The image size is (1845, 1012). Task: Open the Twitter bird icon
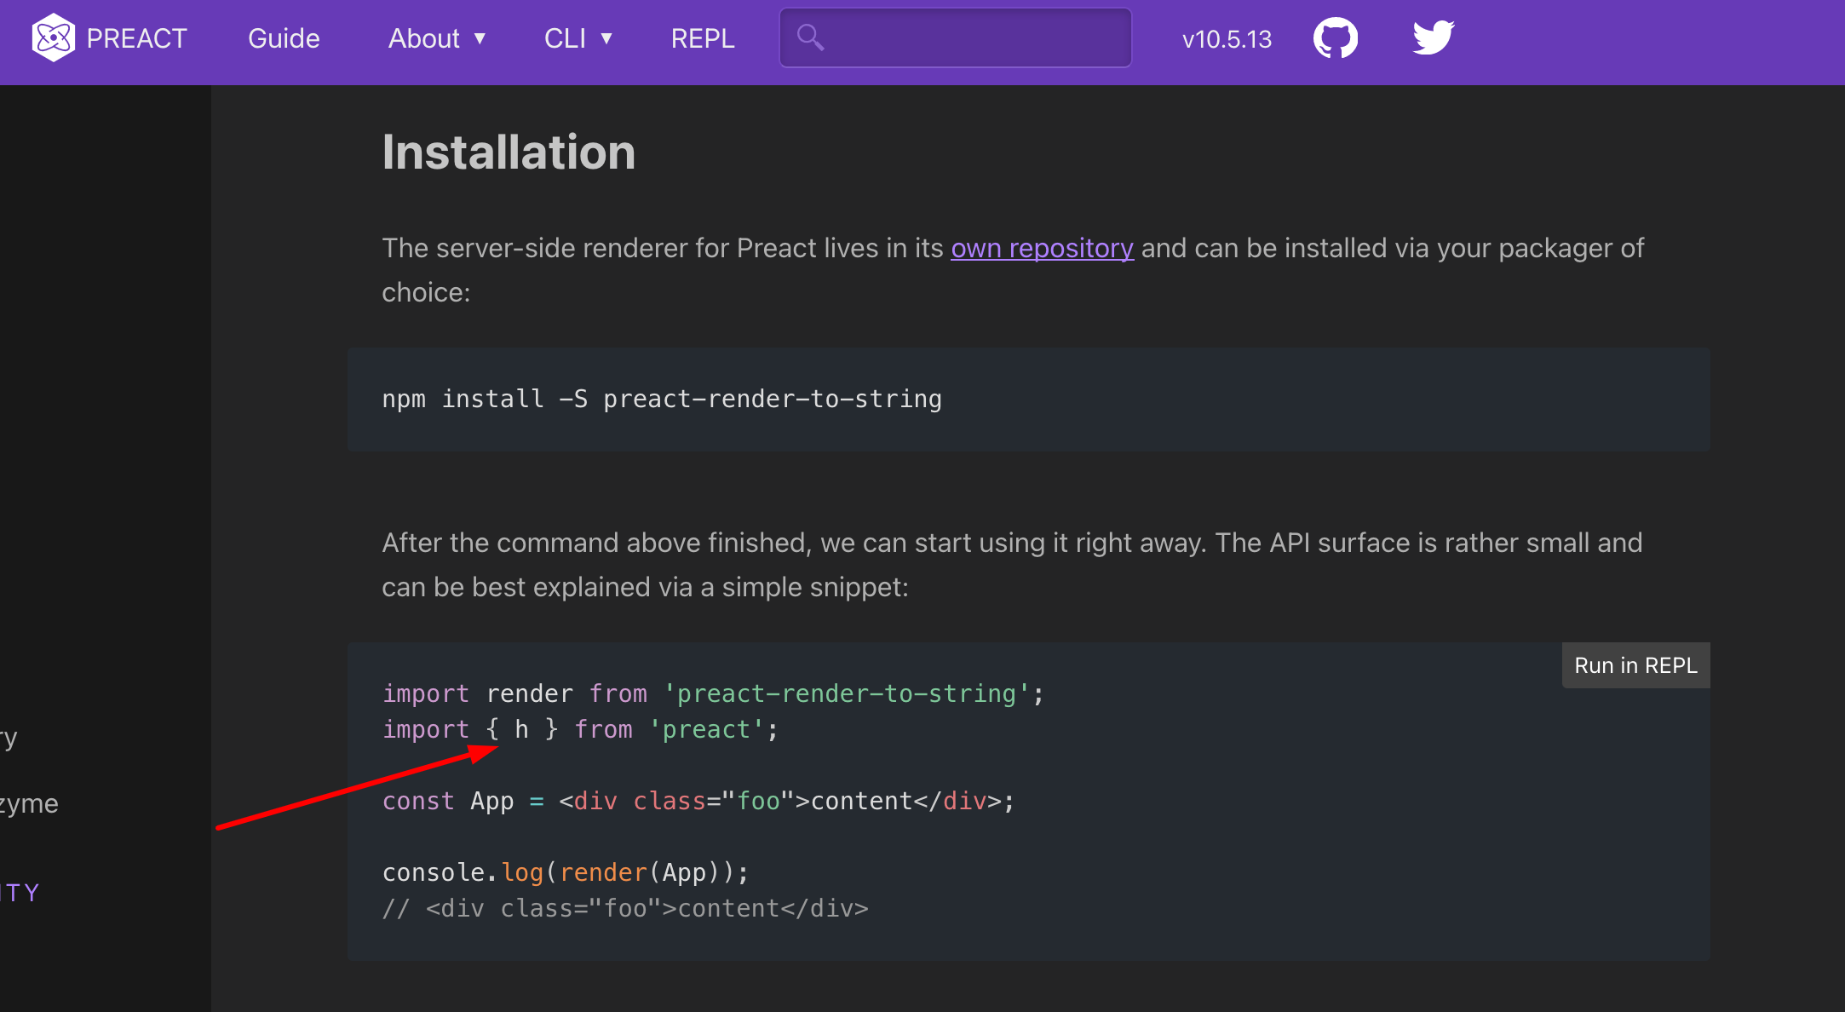(1433, 38)
